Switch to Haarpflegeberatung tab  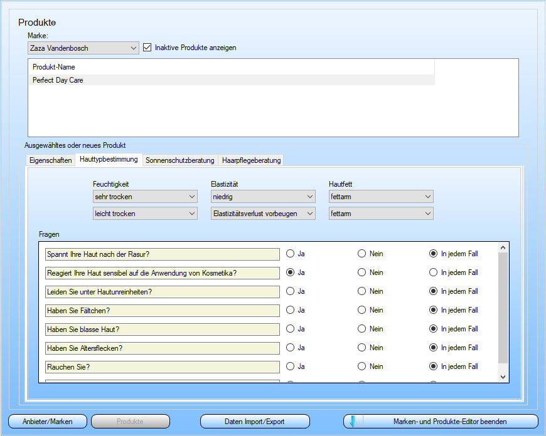(x=251, y=160)
